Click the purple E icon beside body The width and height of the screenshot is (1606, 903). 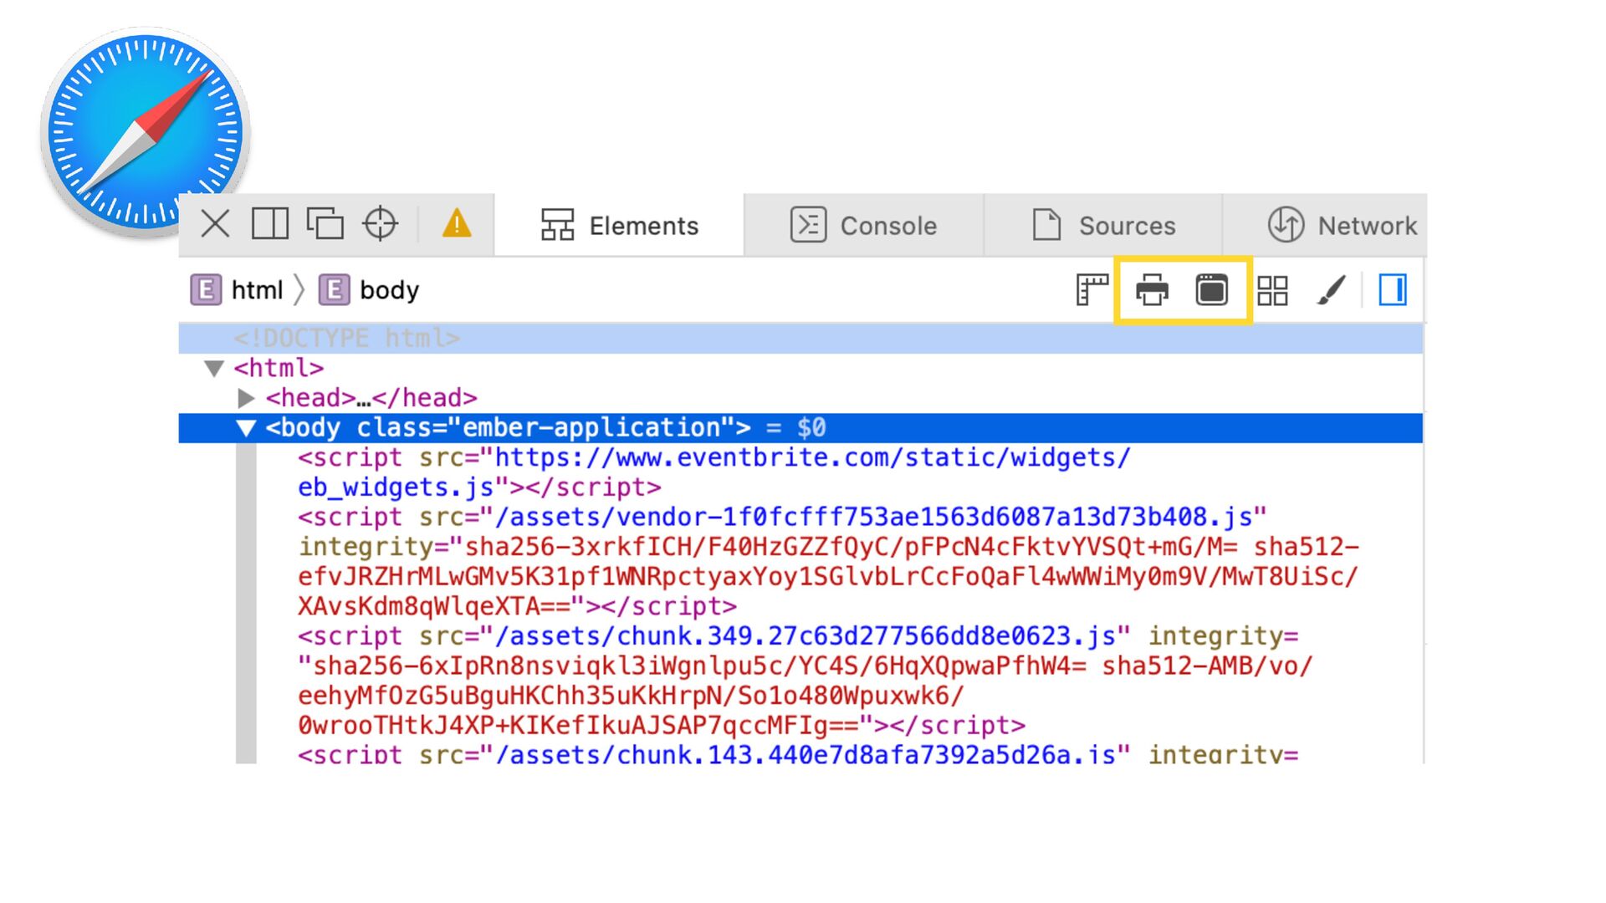[334, 290]
